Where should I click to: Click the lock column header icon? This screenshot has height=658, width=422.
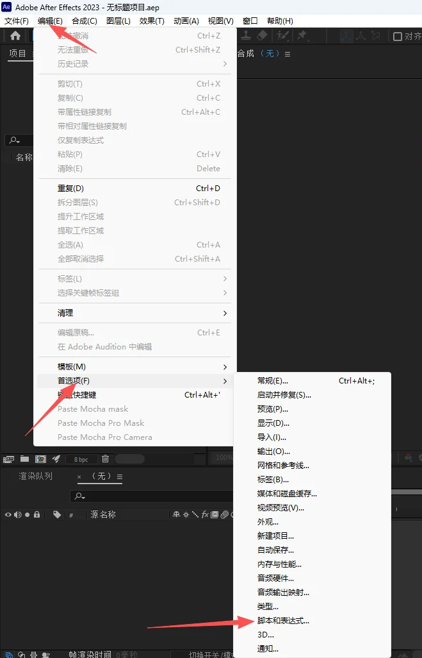pos(37,514)
